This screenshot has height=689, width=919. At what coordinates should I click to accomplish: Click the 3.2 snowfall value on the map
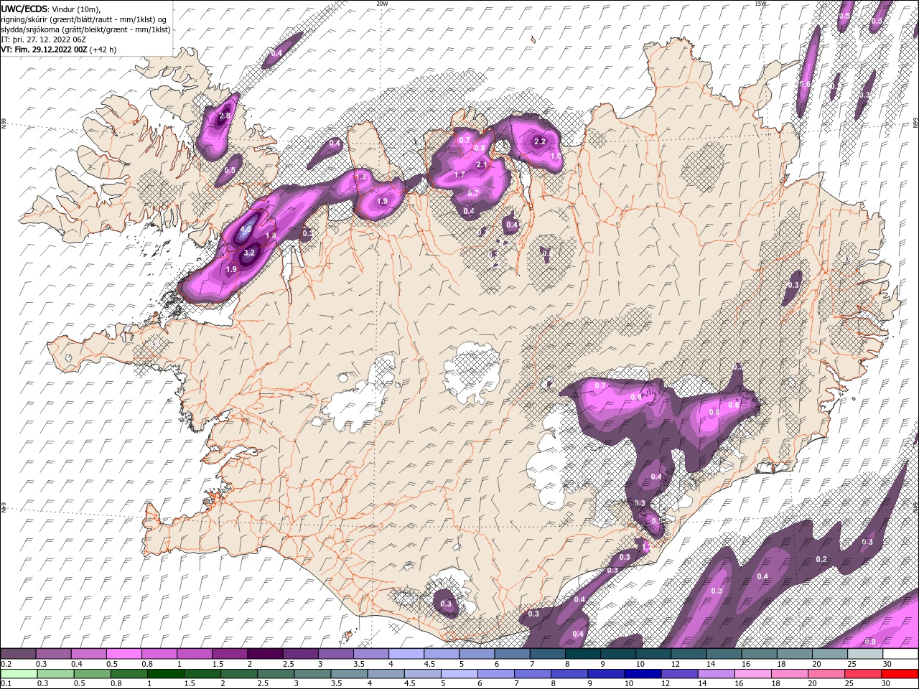[x=249, y=253]
